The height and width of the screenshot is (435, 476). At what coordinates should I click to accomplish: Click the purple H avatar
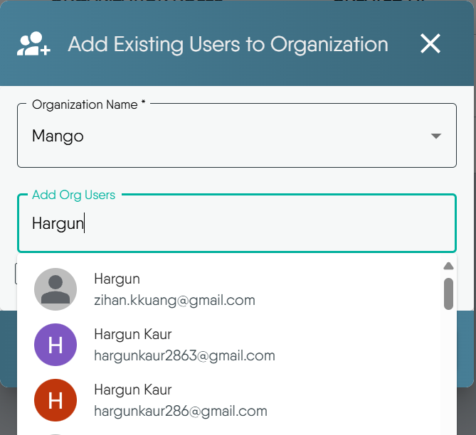[x=55, y=345]
